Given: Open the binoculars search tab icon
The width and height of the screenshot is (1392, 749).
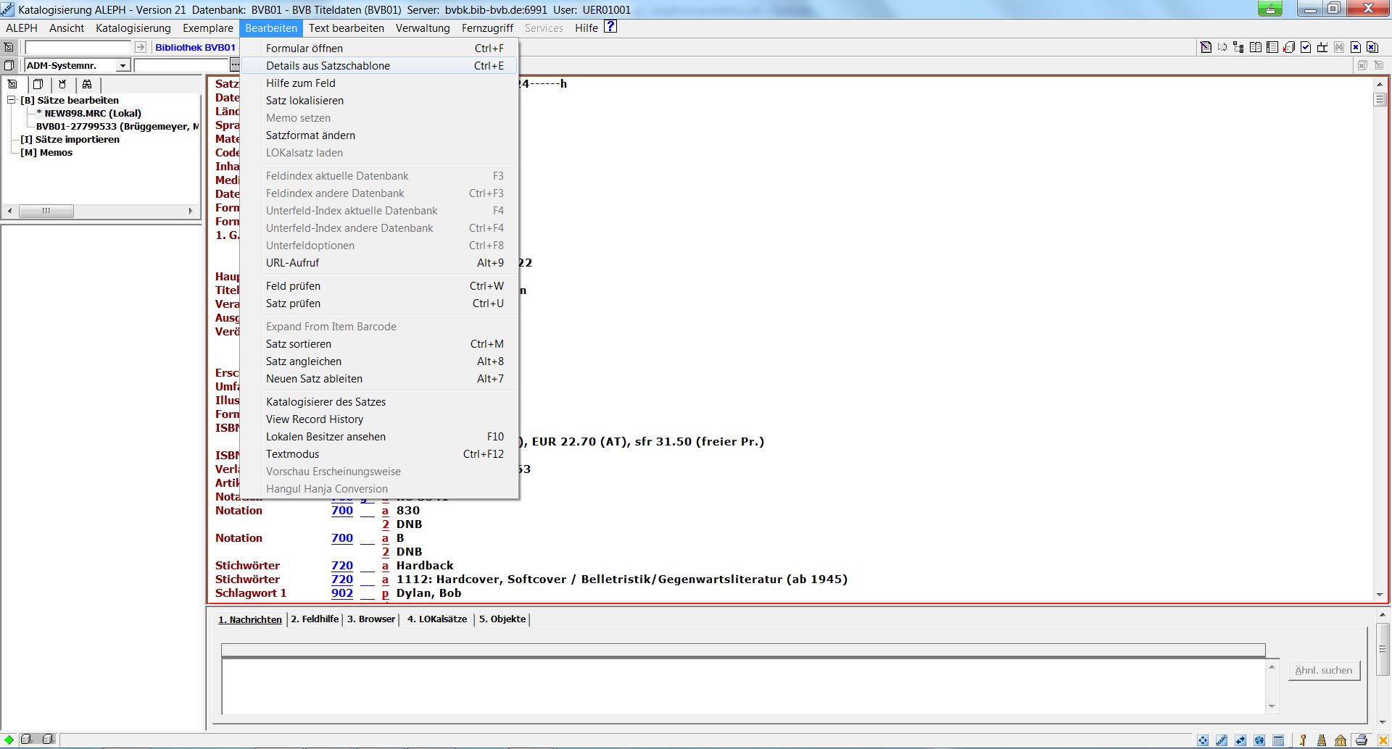Looking at the screenshot, I should point(87,84).
